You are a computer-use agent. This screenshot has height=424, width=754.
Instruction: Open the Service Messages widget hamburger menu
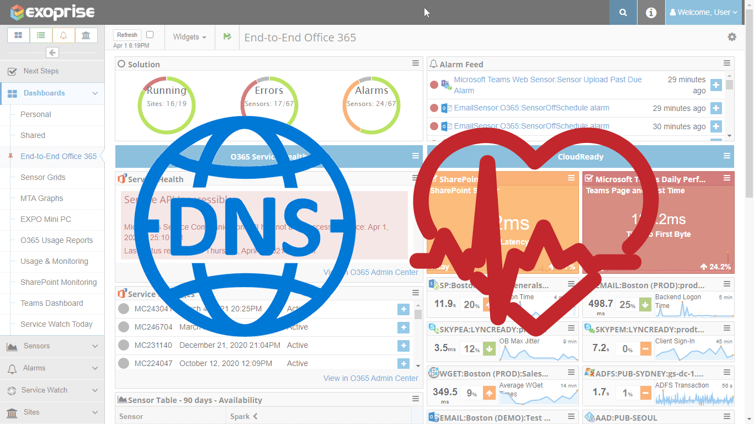coord(416,293)
